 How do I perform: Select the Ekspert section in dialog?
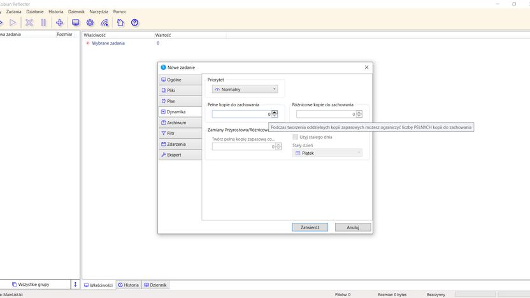coord(180,155)
